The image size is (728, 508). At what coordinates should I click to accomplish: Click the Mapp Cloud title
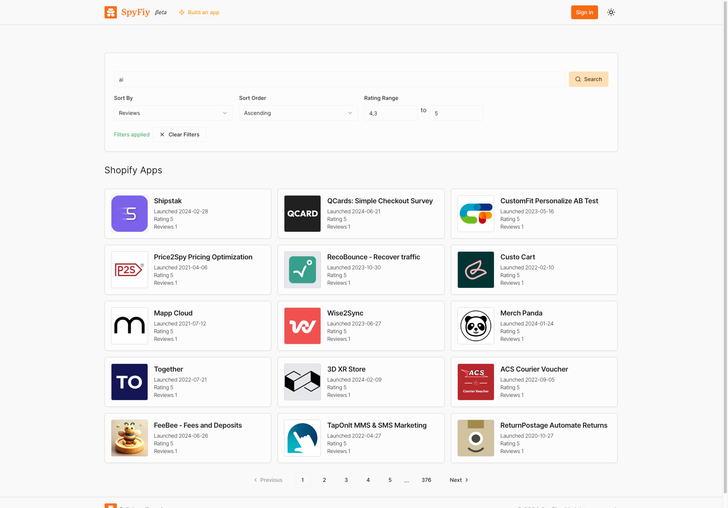pyautogui.click(x=173, y=313)
